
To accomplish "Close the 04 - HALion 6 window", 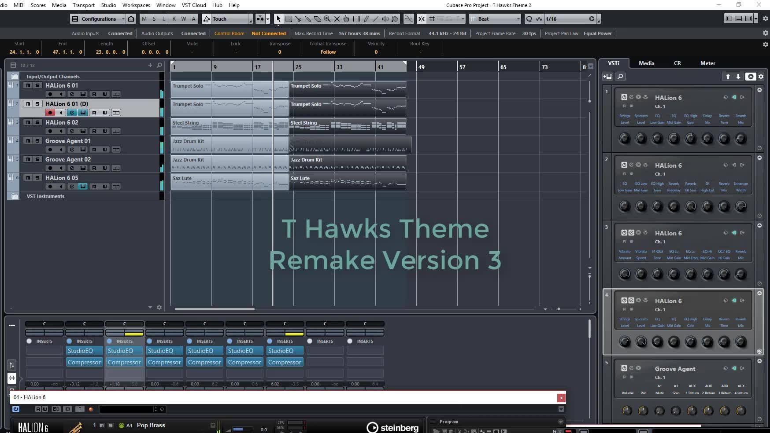I will 561,397.
